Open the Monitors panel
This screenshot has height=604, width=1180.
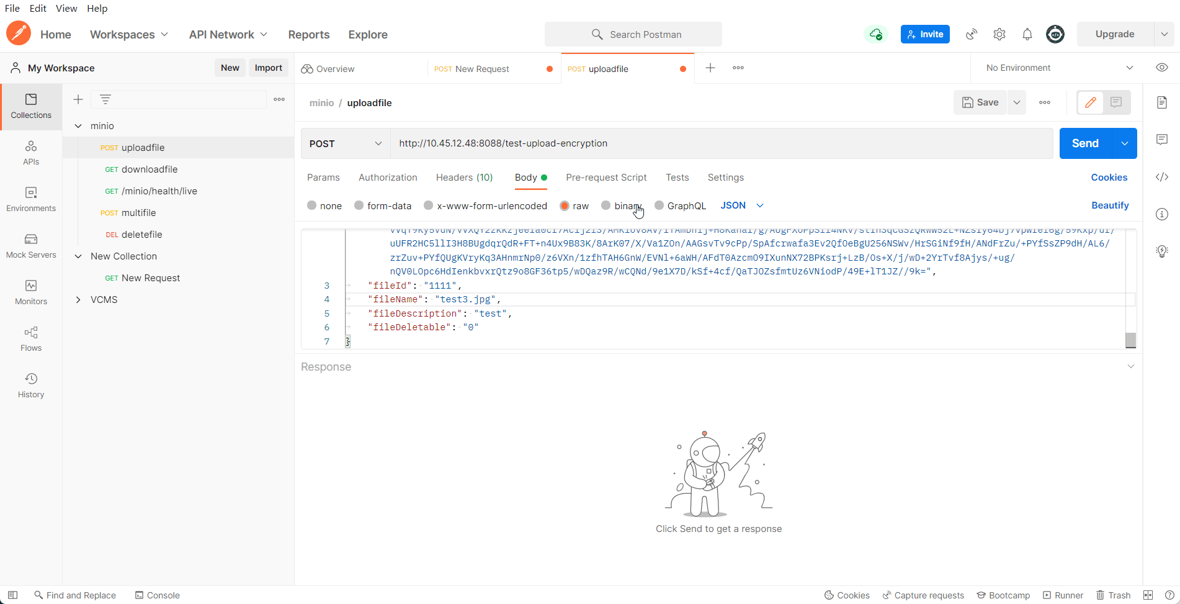(x=31, y=292)
